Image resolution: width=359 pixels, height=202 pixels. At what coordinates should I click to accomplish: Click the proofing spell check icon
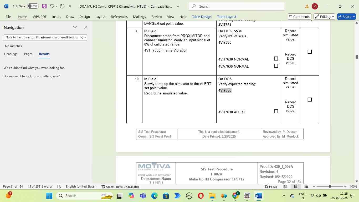59,187
